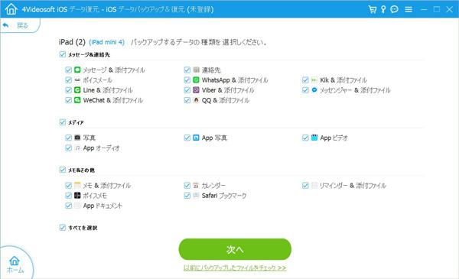Viewport: 459px width, 279px height.
Task: Uncheck the App ビデオ checkbox
Action: [x=305, y=138]
